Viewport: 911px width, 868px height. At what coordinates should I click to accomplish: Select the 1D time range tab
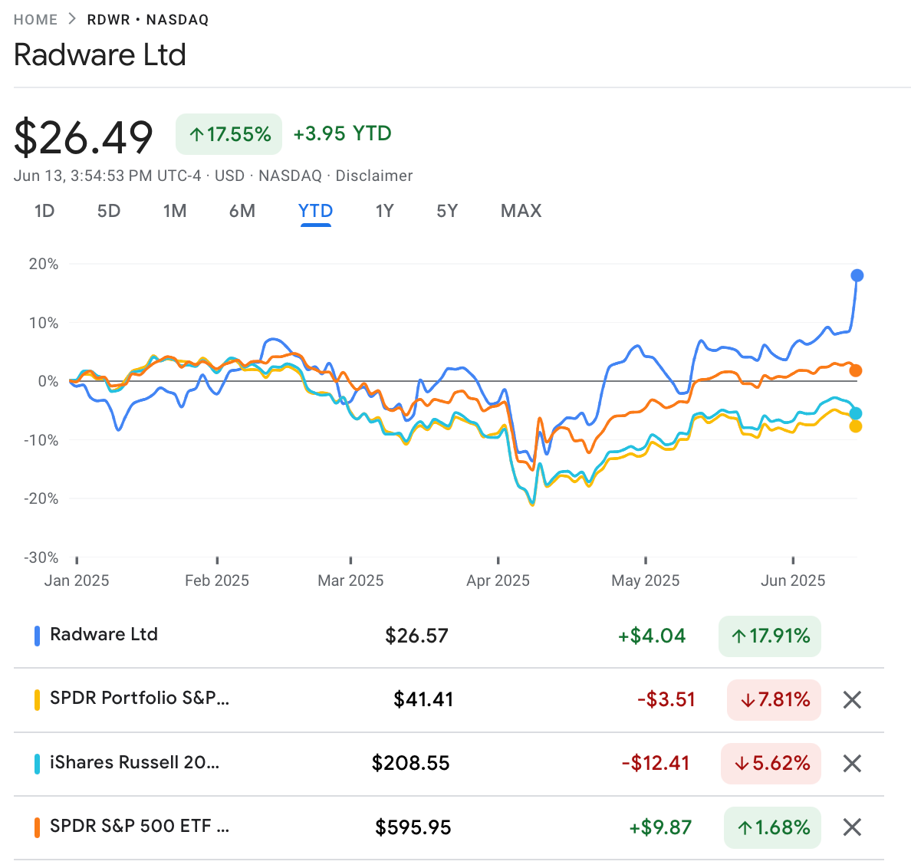(x=44, y=211)
